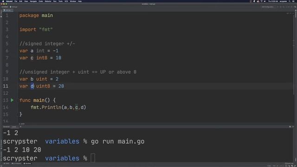This screenshot has width=297, height=167.
Task: Open the Add Configuration dropdown
Action: coord(268,7)
